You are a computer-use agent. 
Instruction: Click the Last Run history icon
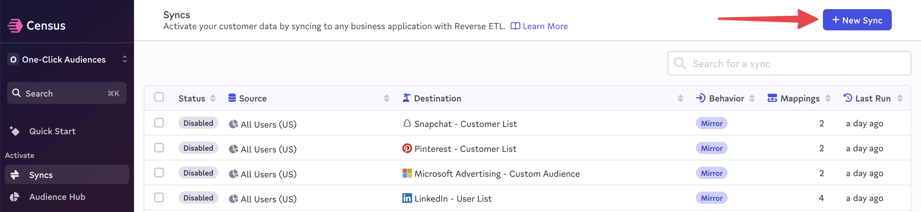click(x=848, y=98)
